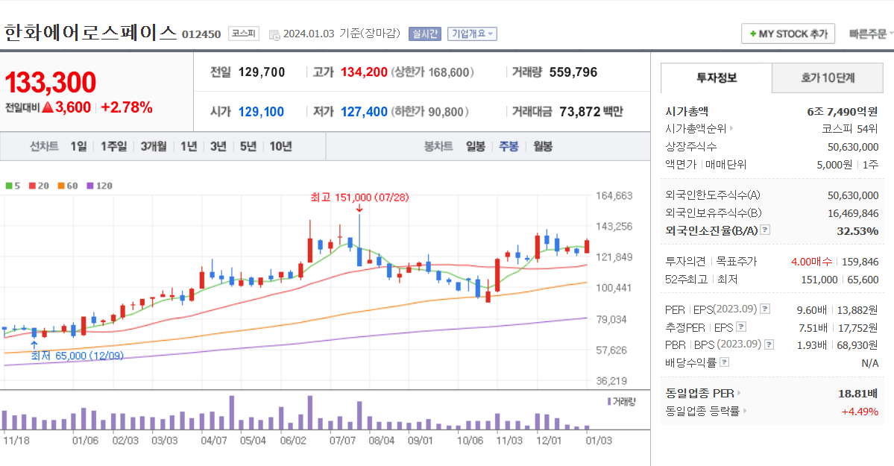Select the 3개월 line chart period
This screenshot has height=466, width=894.
[x=154, y=147]
